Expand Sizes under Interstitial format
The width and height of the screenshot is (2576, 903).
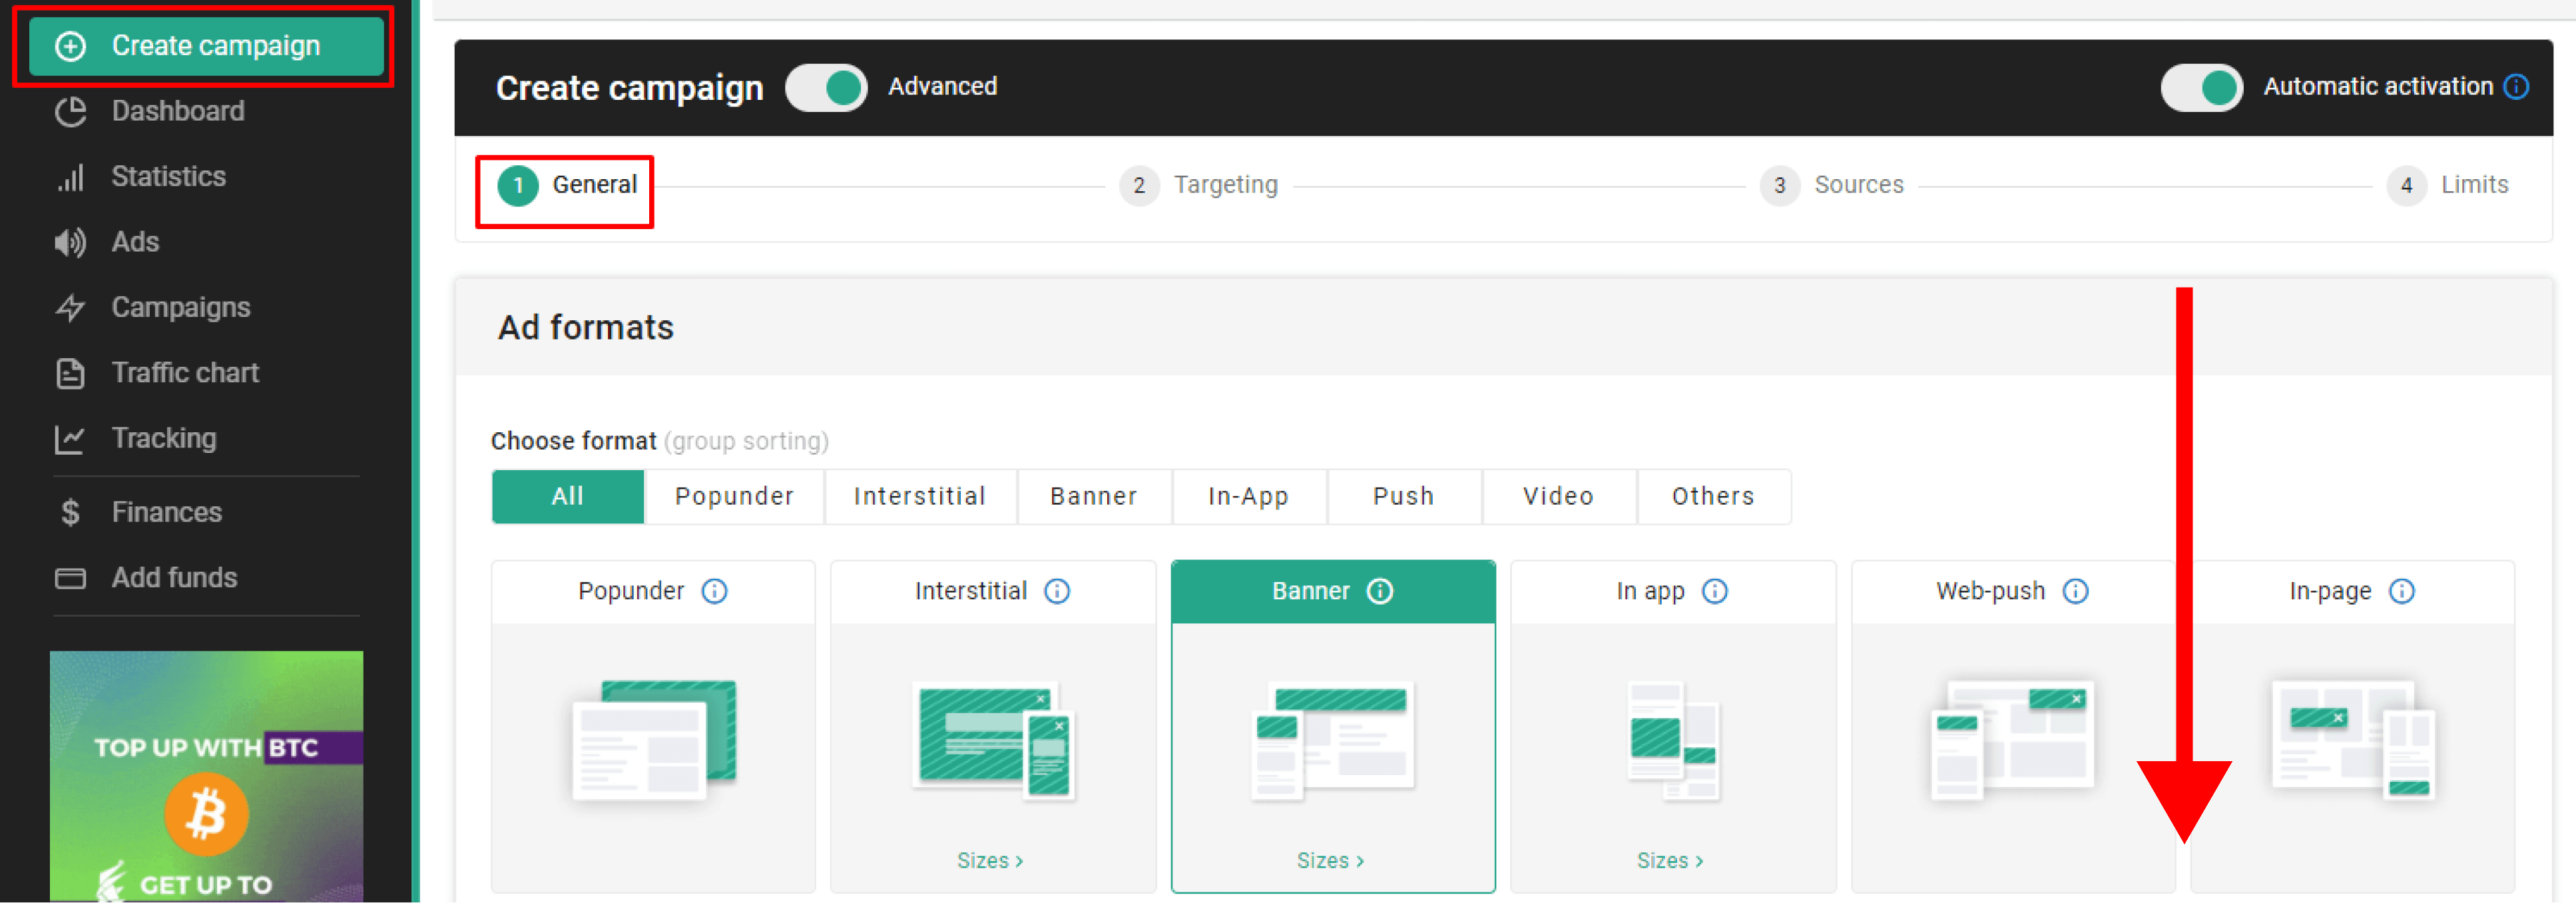coord(989,860)
